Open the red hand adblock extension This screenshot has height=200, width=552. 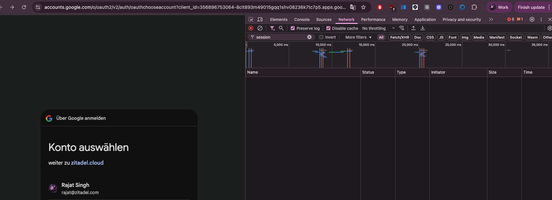point(380,7)
